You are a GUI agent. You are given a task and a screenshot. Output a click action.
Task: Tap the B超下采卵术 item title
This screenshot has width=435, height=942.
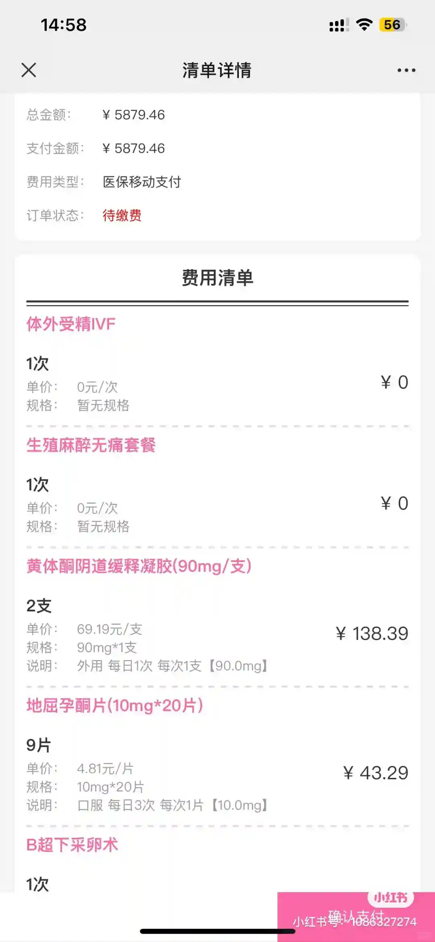pos(72,845)
